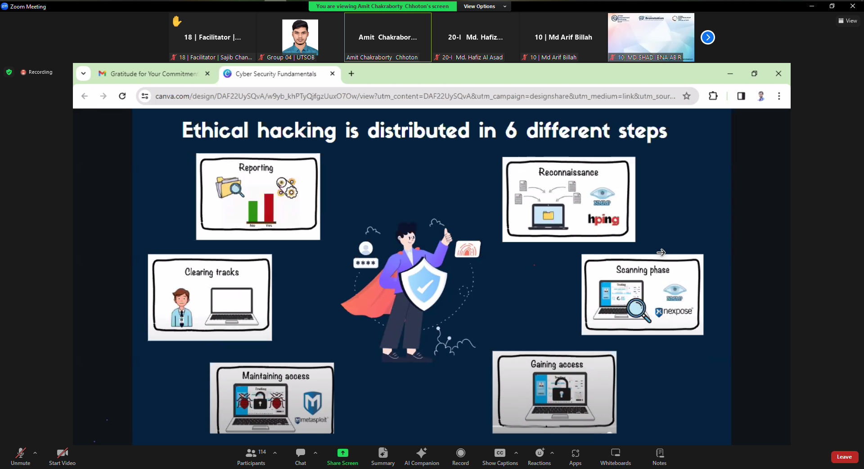Expand the caret beside Participants

[275, 453]
